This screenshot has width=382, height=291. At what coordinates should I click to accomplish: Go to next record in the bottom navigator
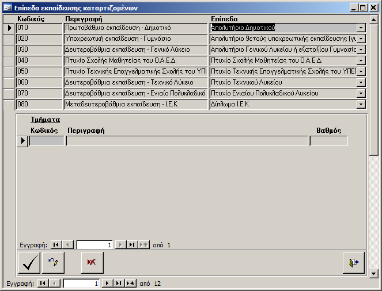coord(107,284)
